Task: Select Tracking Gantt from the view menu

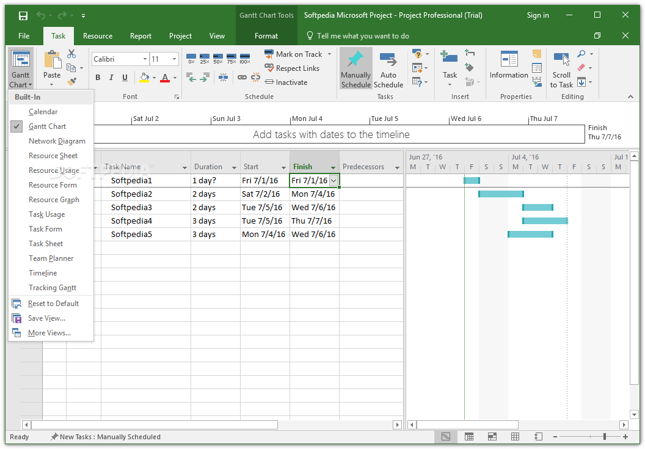Action: [x=51, y=288]
